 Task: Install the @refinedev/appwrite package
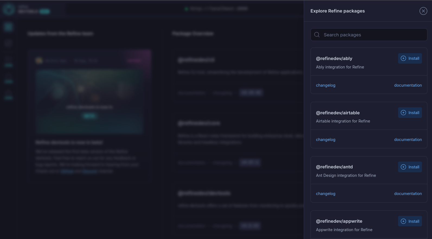pos(410,221)
